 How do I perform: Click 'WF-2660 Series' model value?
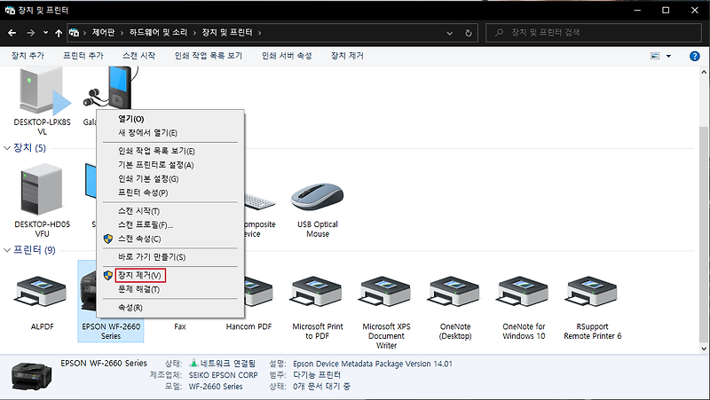tap(216, 387)
